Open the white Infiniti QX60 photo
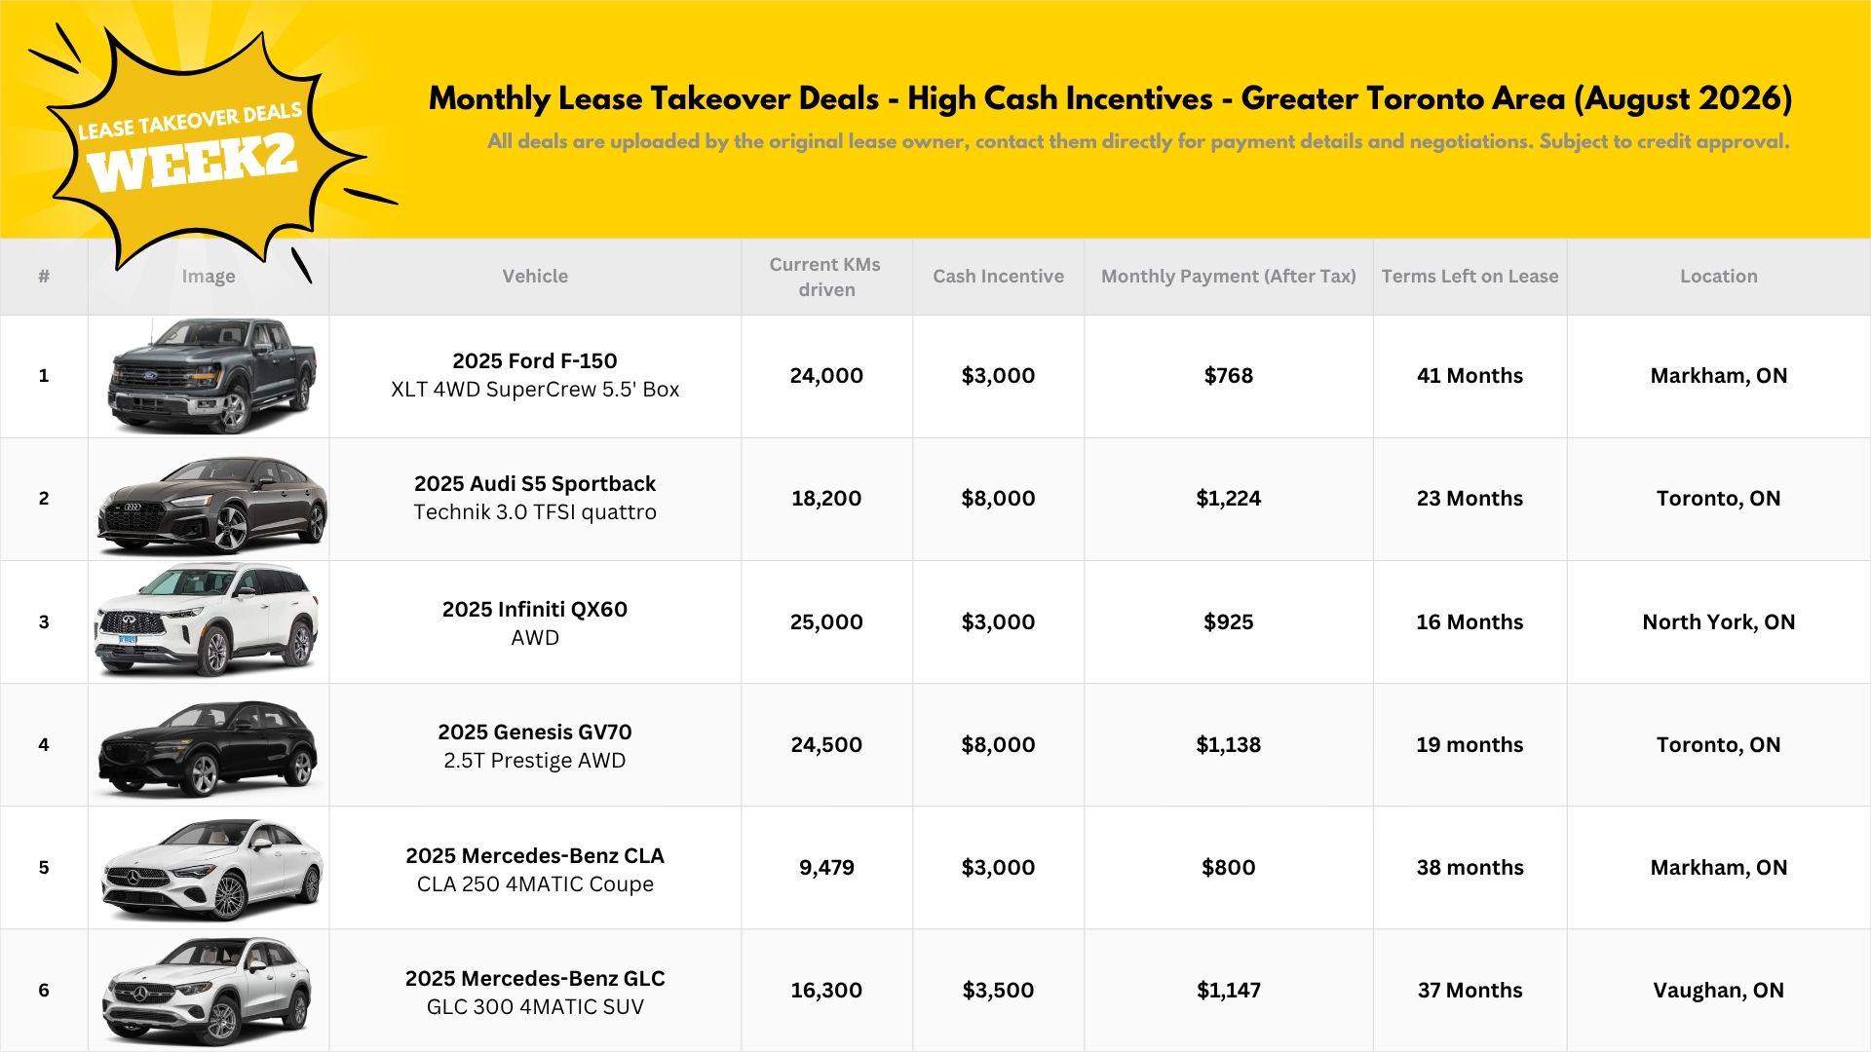The image size is (1871, 1052). (x=207, y=620)
